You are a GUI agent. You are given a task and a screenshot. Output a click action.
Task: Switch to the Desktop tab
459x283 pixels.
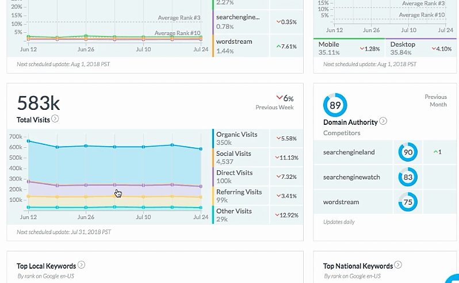click(421, 48)
